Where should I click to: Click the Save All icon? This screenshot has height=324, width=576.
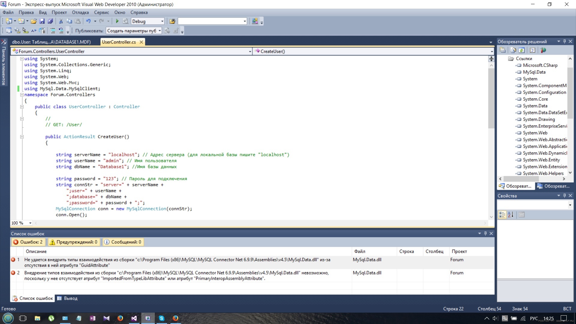point(50,21)
